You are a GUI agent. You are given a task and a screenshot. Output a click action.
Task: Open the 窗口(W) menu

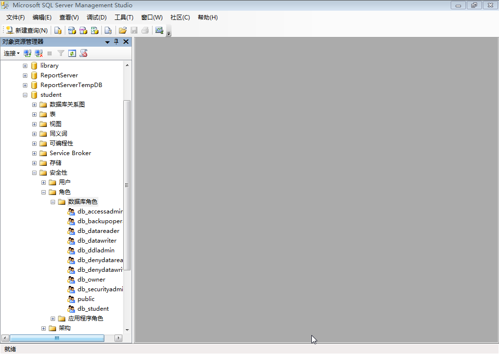coord(152,18)
